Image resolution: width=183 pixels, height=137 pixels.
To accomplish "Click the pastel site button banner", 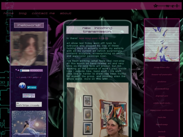I will tap(29, 95).
